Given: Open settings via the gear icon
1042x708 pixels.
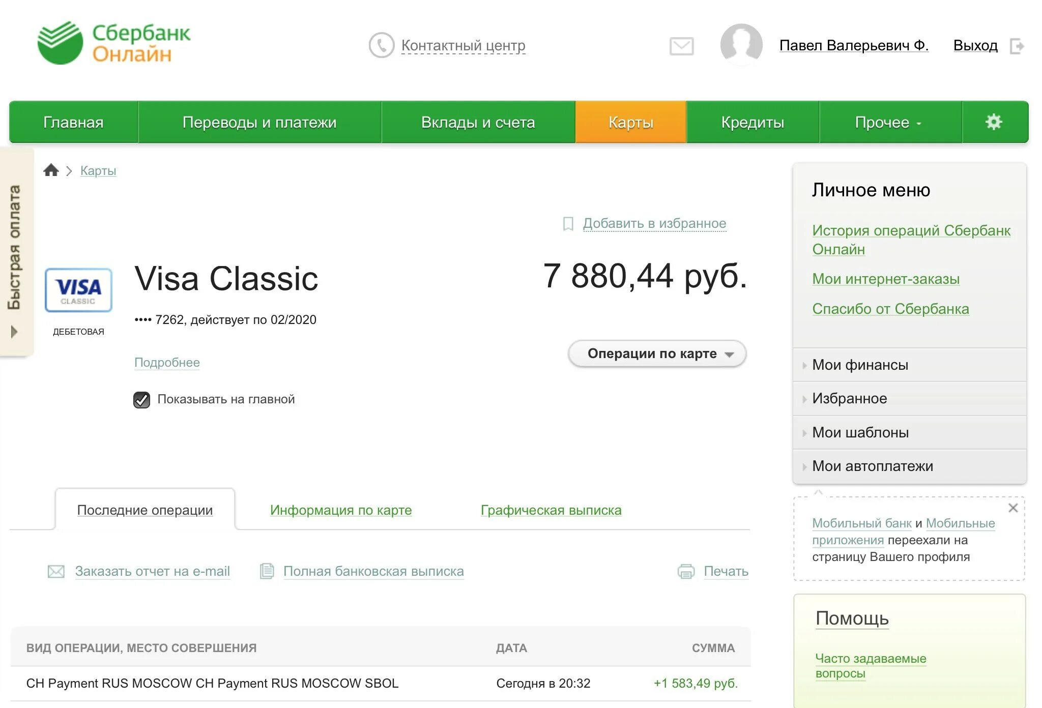Looking at the screenshot, I should click(x=993, y=122).
